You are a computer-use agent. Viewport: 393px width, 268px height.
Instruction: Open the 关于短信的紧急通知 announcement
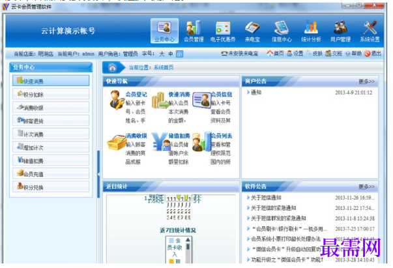click(x=274, y=208)
